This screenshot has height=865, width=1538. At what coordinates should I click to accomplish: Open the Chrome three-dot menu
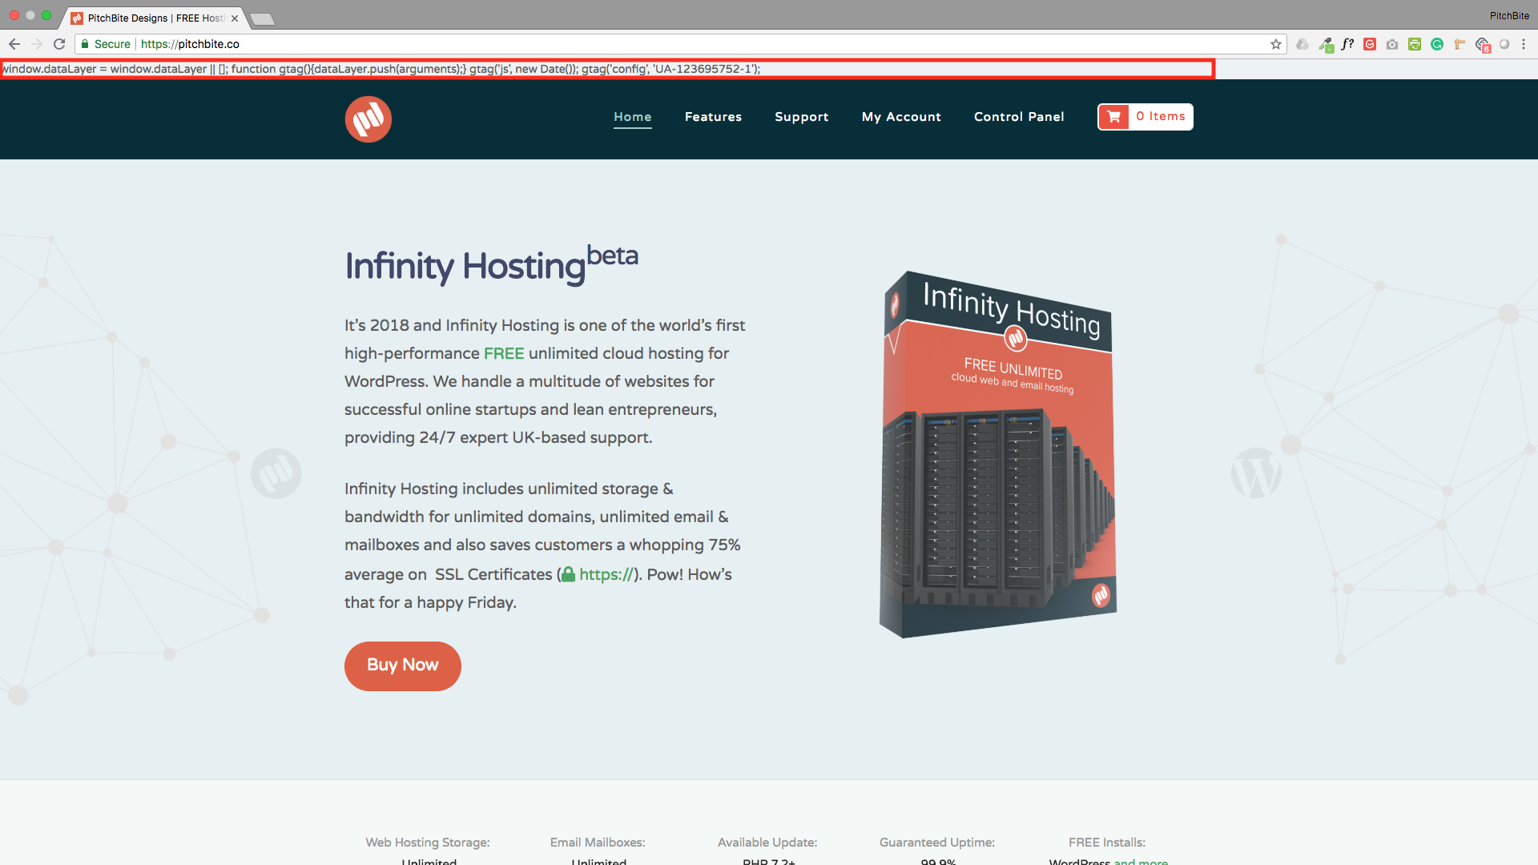tap(1524, 44)
